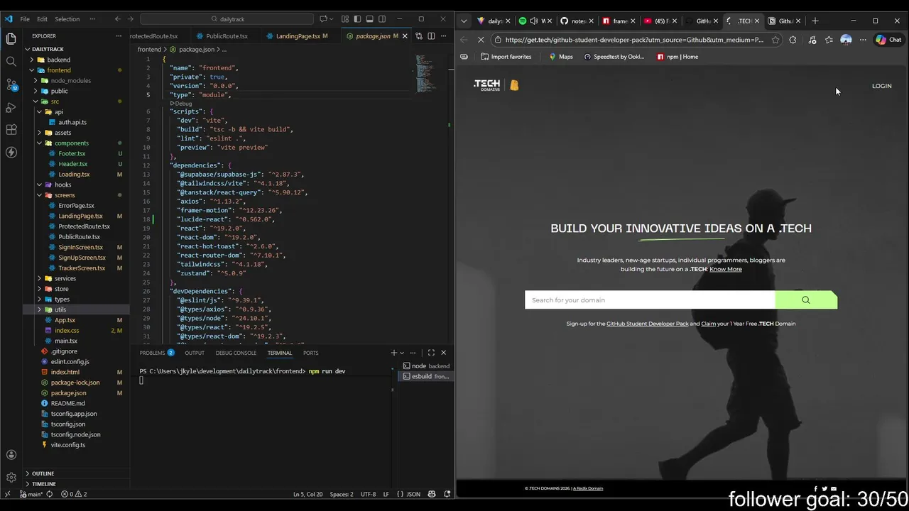The width and height of the screenshot is (909, 511).
Task: Click the main branch indicator in status bar
Action: pos(31,494)
